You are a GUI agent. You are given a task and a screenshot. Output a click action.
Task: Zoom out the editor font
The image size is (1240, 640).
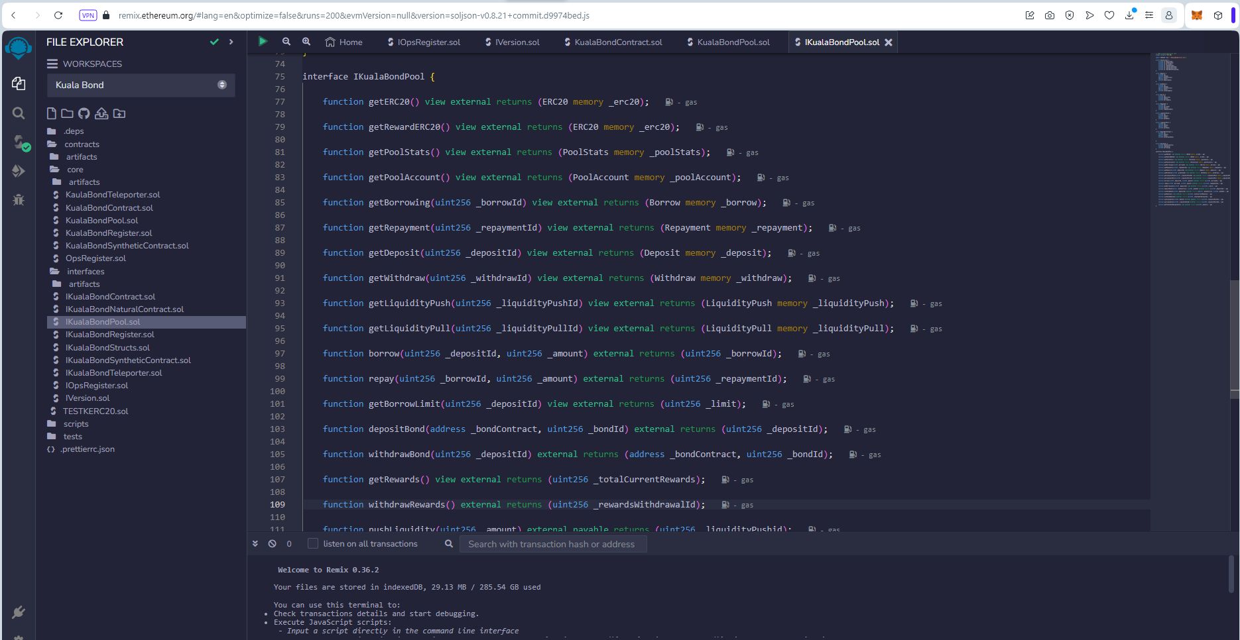tap(286, 42)
